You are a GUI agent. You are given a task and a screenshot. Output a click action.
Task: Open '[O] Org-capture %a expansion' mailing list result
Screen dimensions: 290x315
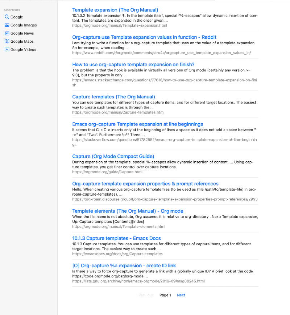tap(124, 265)
